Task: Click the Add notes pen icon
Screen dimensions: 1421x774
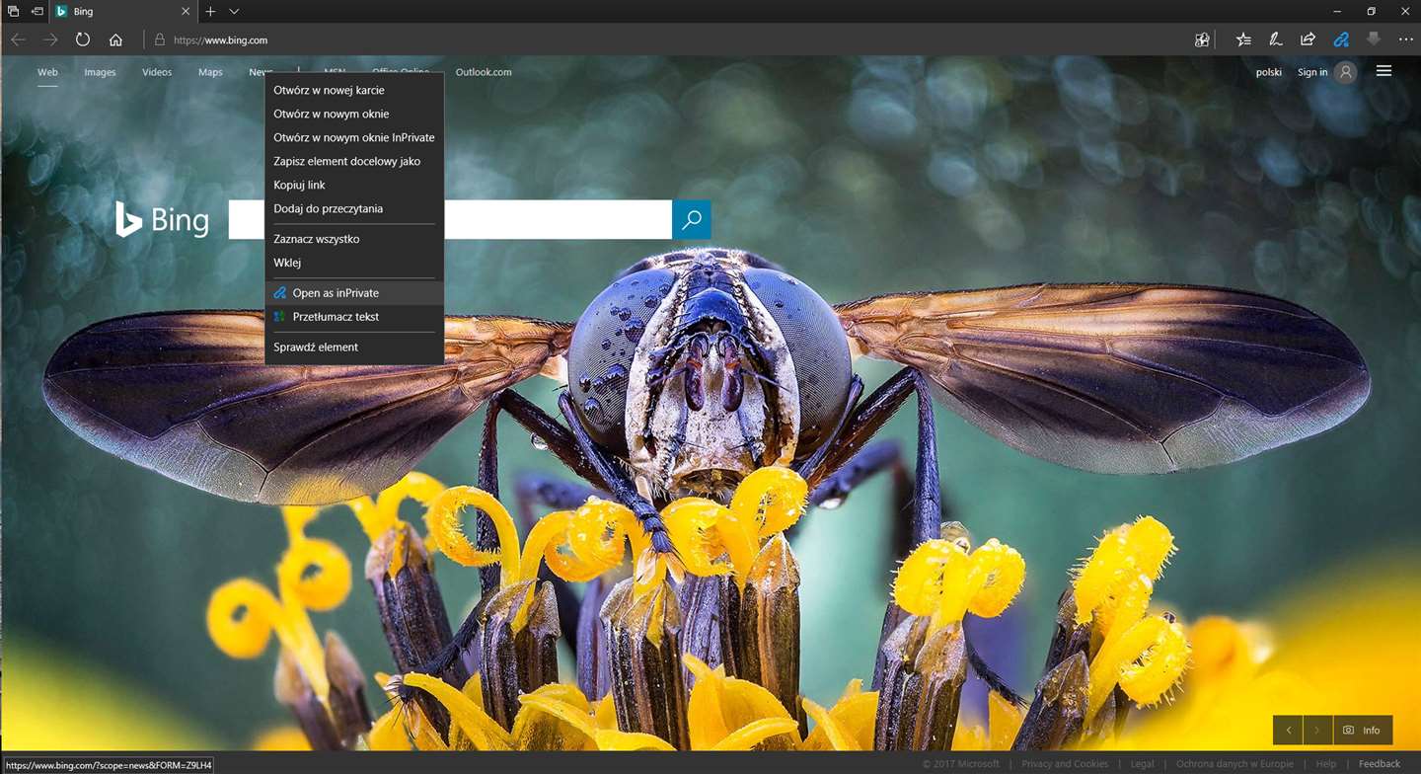Action: click(x=1276, y=39)
